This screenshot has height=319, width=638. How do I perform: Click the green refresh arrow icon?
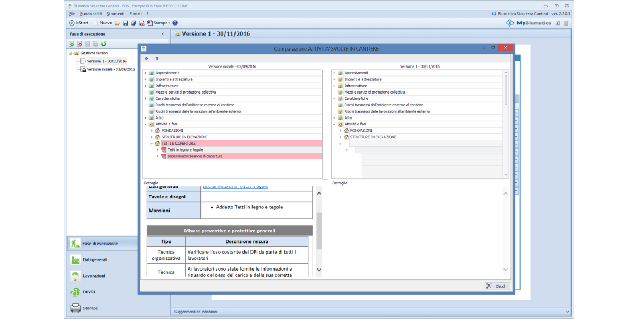[x=104, y=44]
